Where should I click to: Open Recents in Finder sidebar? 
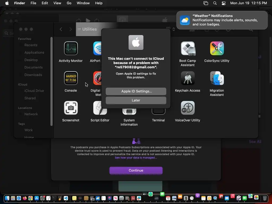pyautogui.click(x=31, y=45)
